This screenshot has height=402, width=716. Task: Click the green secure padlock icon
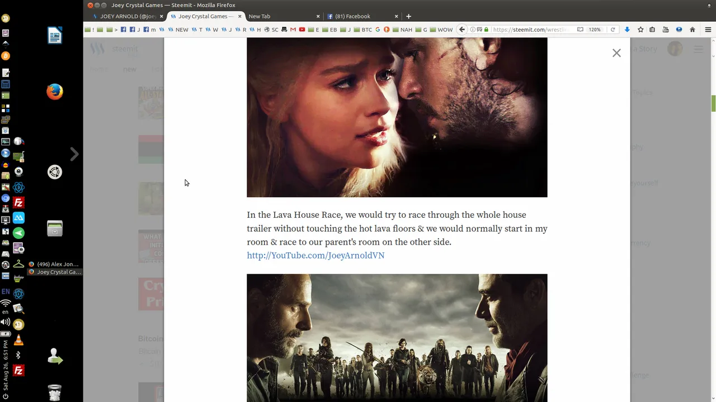click(486, 30)
